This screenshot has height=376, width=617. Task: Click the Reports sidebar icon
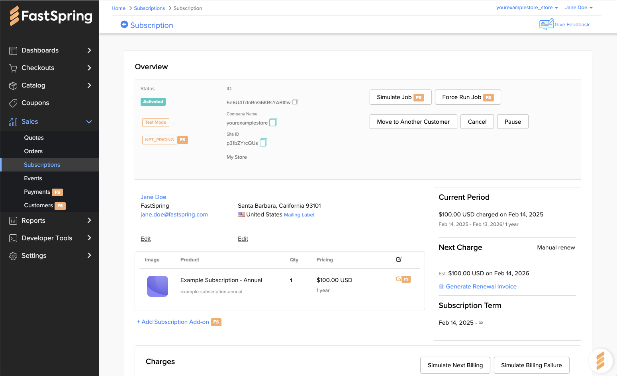[13, 221]
